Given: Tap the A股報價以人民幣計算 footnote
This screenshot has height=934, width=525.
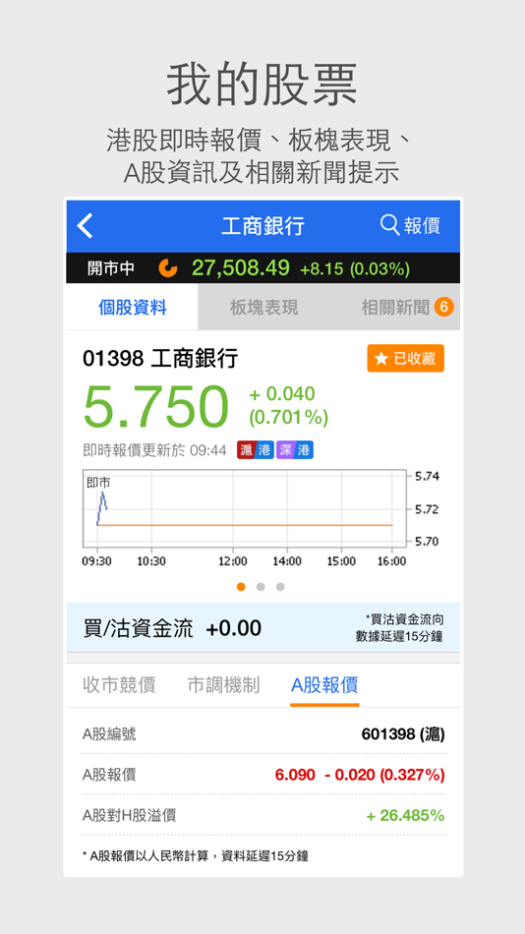Looking at the screenshot, I should (x=196, y=856).
